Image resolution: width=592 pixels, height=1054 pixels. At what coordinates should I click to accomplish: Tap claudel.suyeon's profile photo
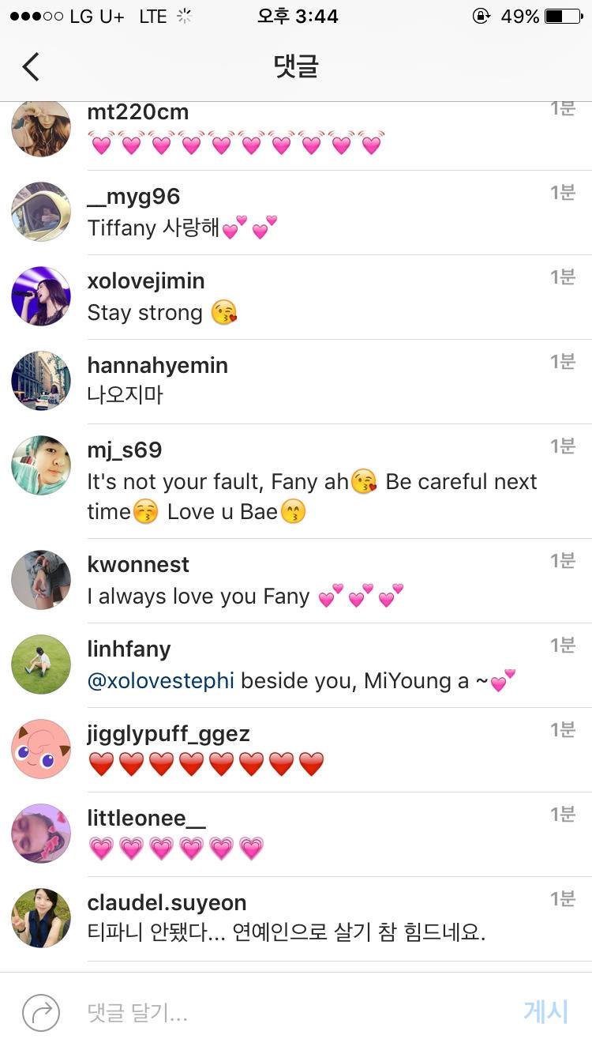tap(41, 918)
